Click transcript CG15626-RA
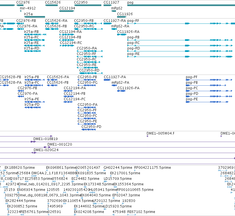 click(52, 23)
